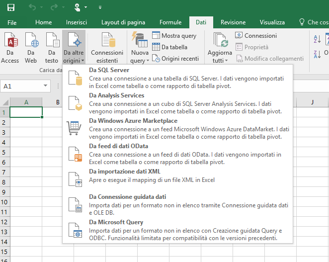Import data with Da Access
Screen dimensions: 329x262
[10, 48]
